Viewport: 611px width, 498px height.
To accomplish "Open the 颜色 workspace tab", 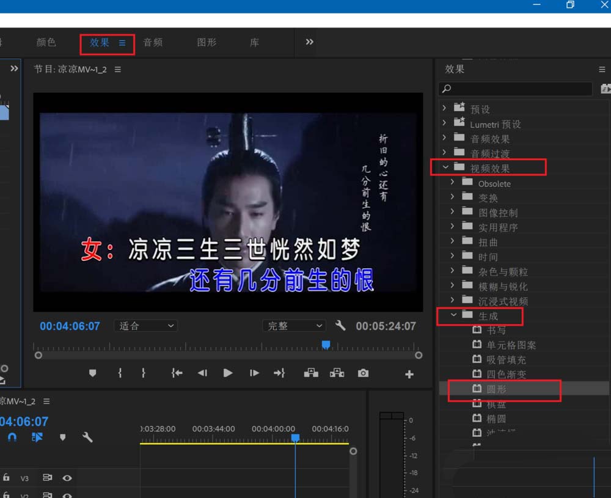I will click(46, 42).
